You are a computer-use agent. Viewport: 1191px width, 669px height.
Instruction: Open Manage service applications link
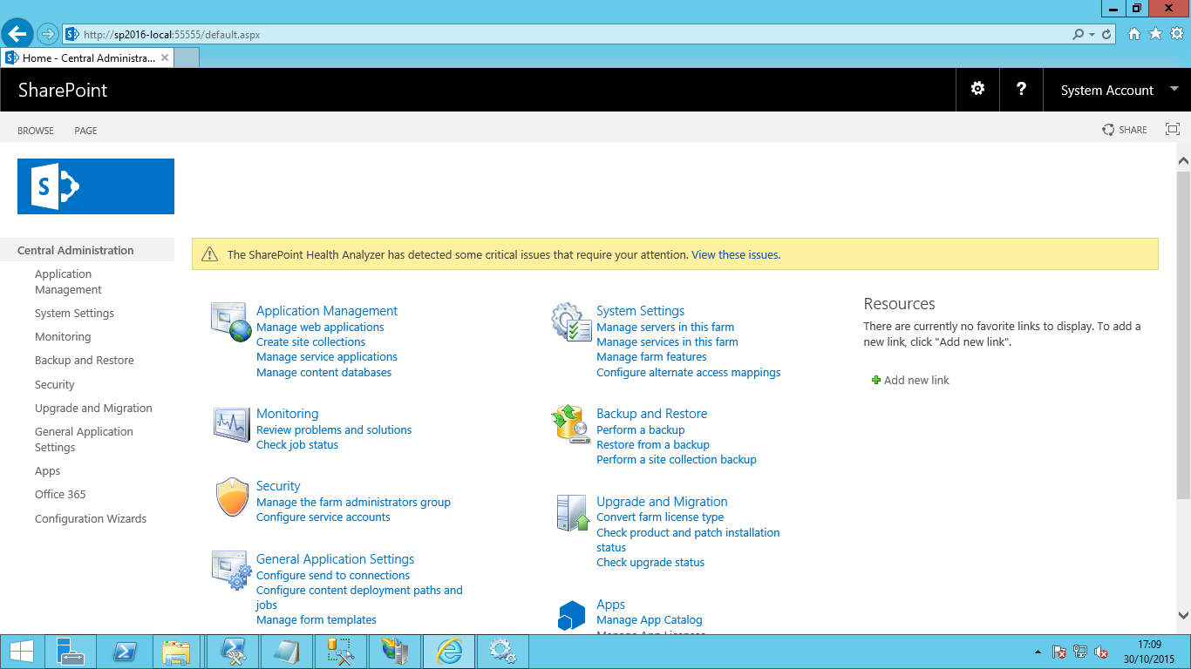(327, 357)
